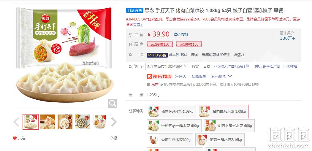Open the 查看 link in promo text
This screenshot has height=151, width=312.
[138, 25]
